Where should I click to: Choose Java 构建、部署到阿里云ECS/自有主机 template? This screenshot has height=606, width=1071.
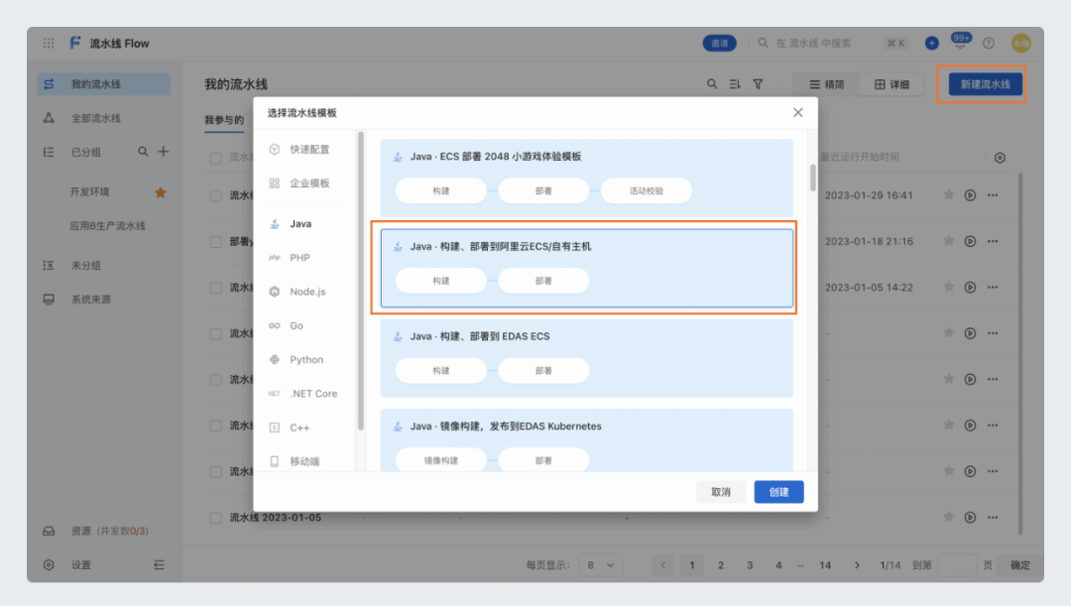tap(587, 268)
